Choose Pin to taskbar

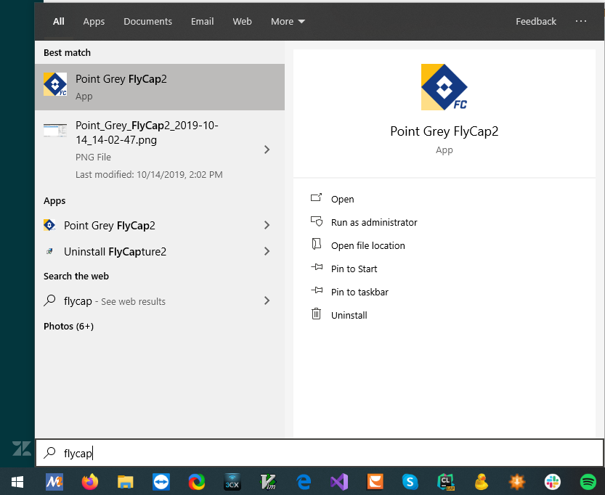(x=360, y=292)
